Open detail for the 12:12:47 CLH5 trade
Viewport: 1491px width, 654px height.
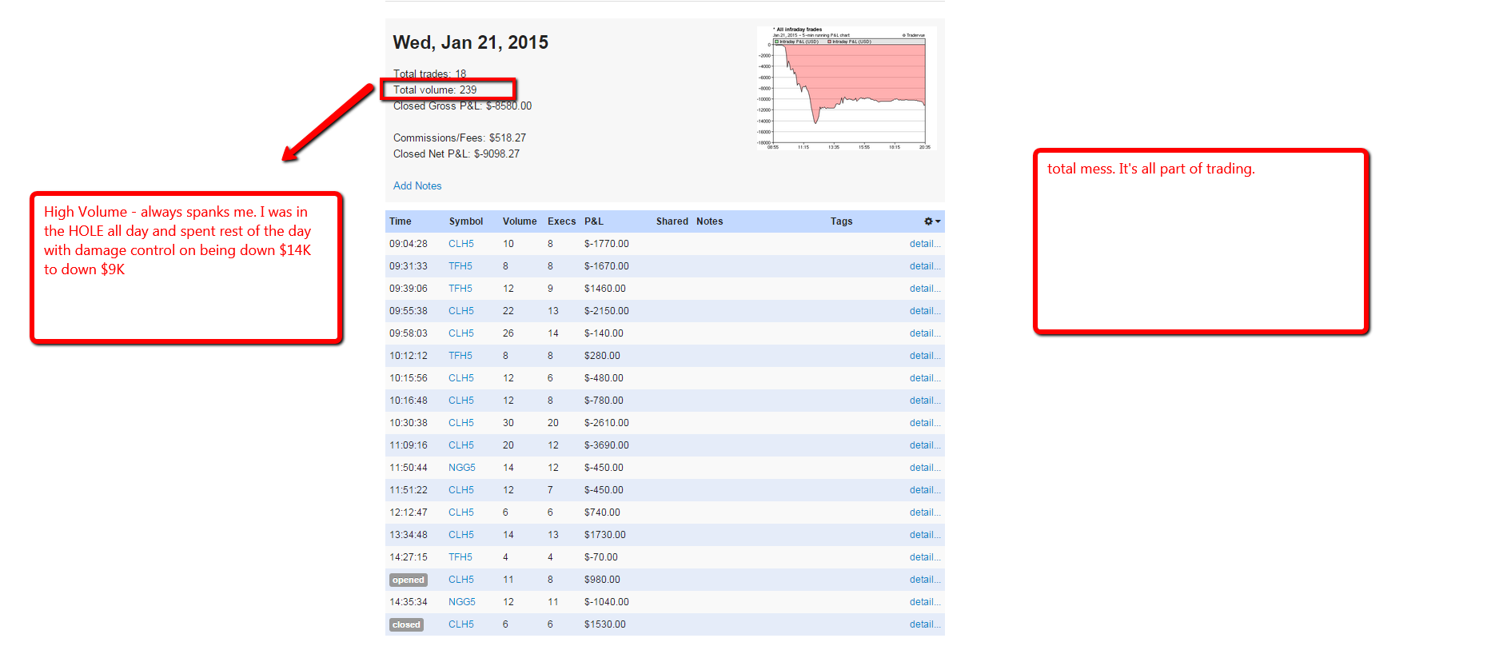(925, 512)
